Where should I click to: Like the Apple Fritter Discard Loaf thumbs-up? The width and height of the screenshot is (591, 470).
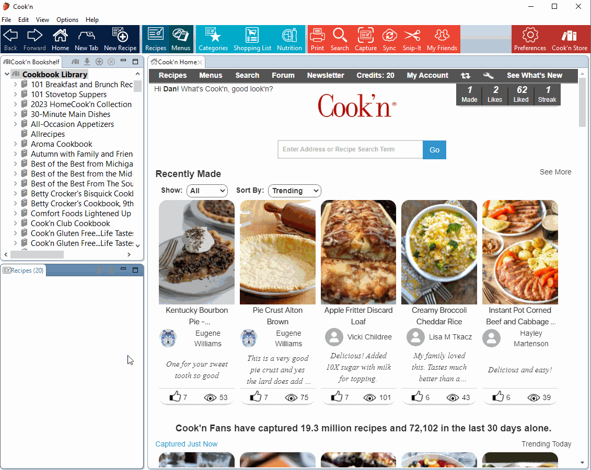tap(336, 396)
